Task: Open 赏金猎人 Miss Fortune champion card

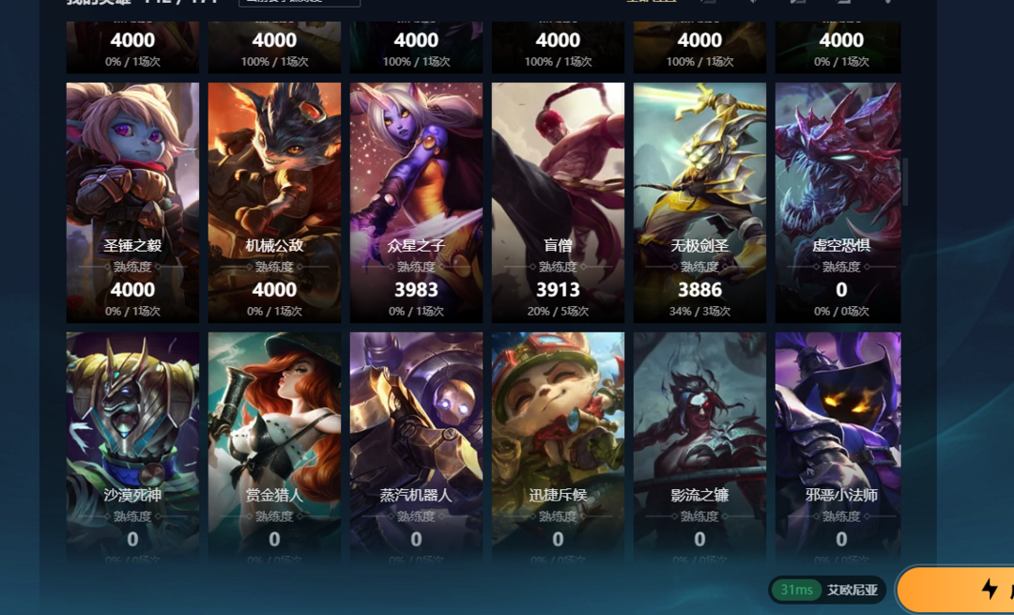Action: click(x=274, y=446)
